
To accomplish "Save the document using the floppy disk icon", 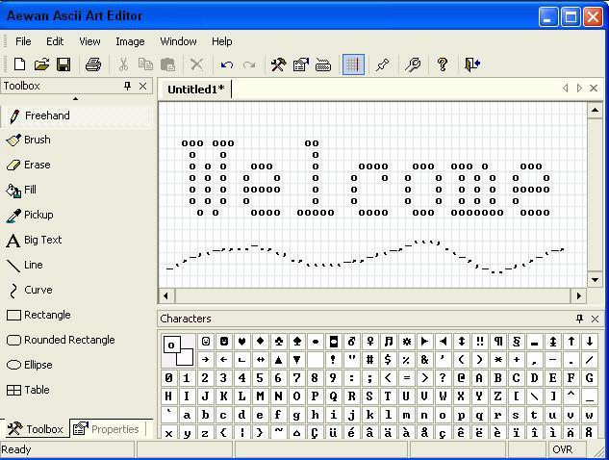I will point(63,64).
